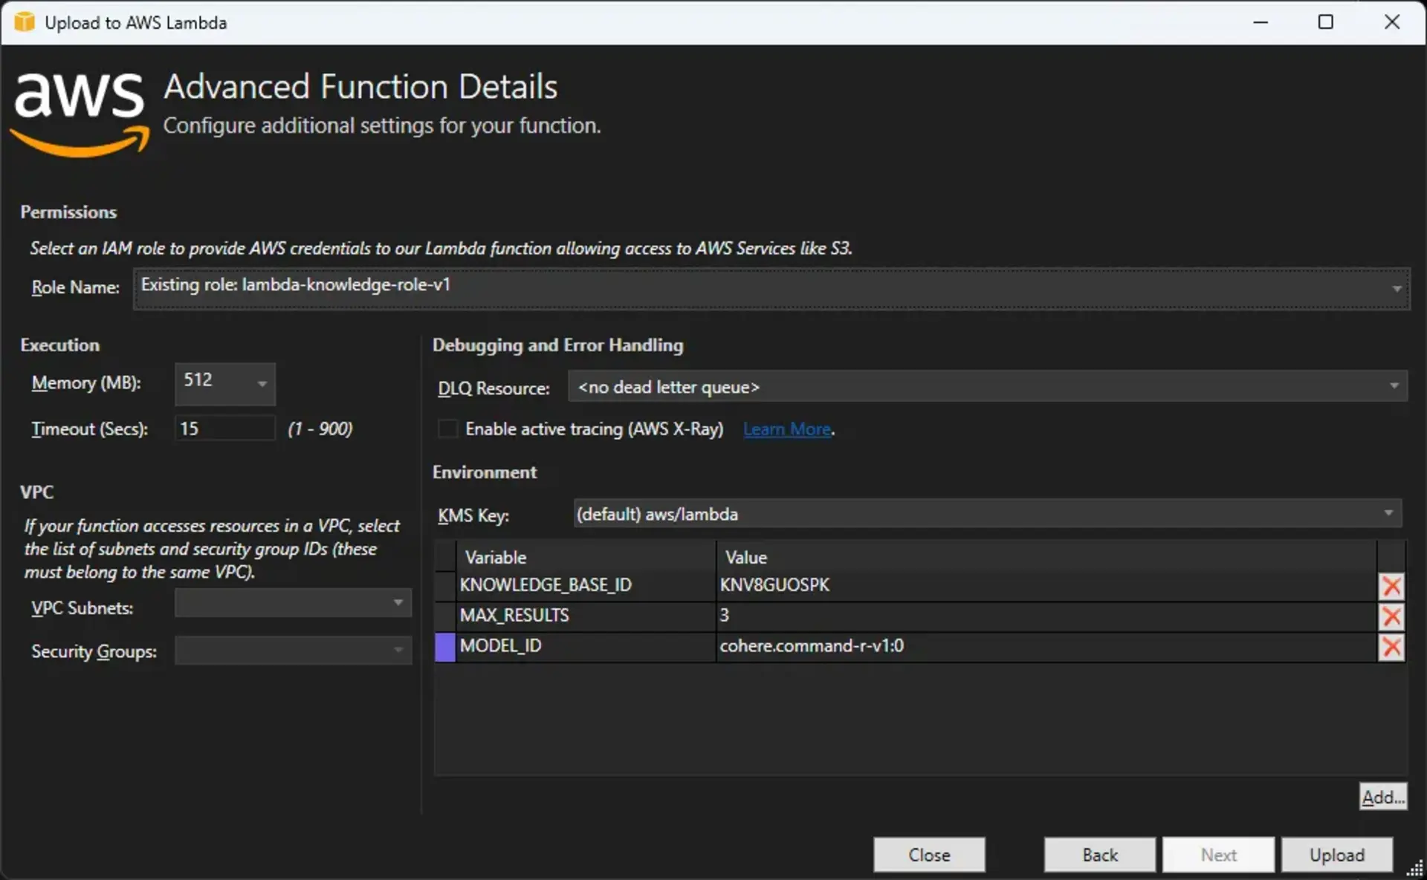Screen dimensions: 1427x880
Task: Click the AWS logo
Action: (80, 113)
